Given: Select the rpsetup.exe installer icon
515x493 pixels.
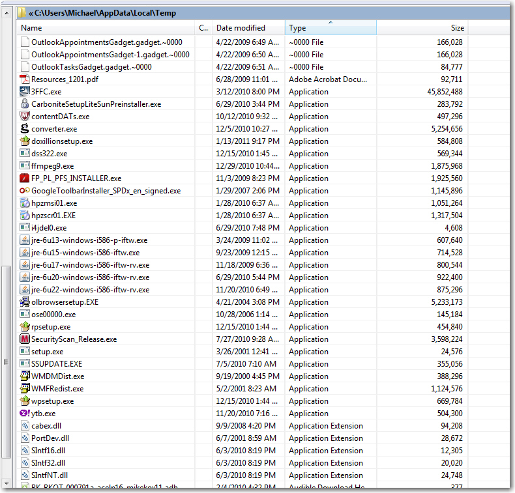Looking at the screenshot, I should coord(25,327).
